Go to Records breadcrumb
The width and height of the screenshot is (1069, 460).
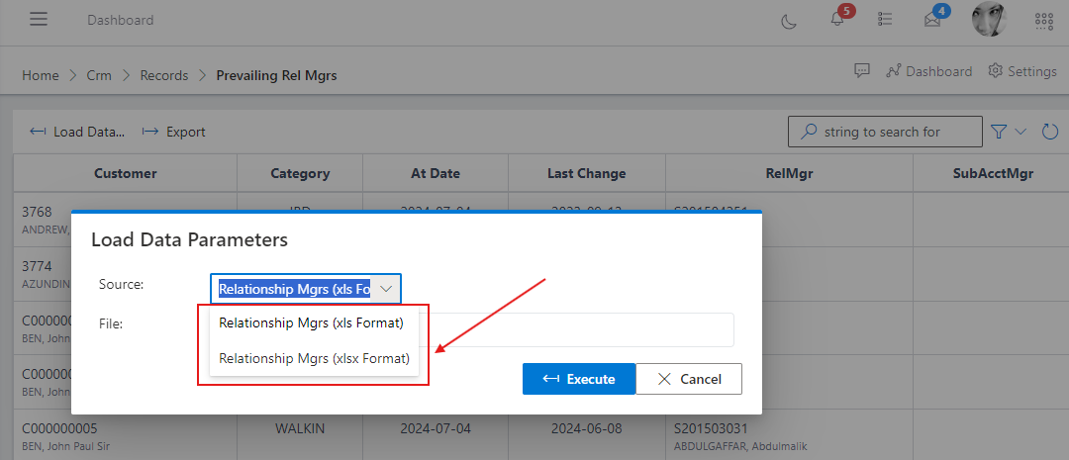click(163, 75)
